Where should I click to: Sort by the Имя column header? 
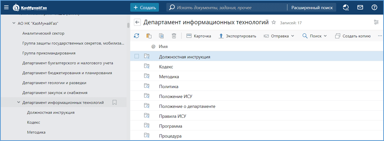tap(163, 46)
